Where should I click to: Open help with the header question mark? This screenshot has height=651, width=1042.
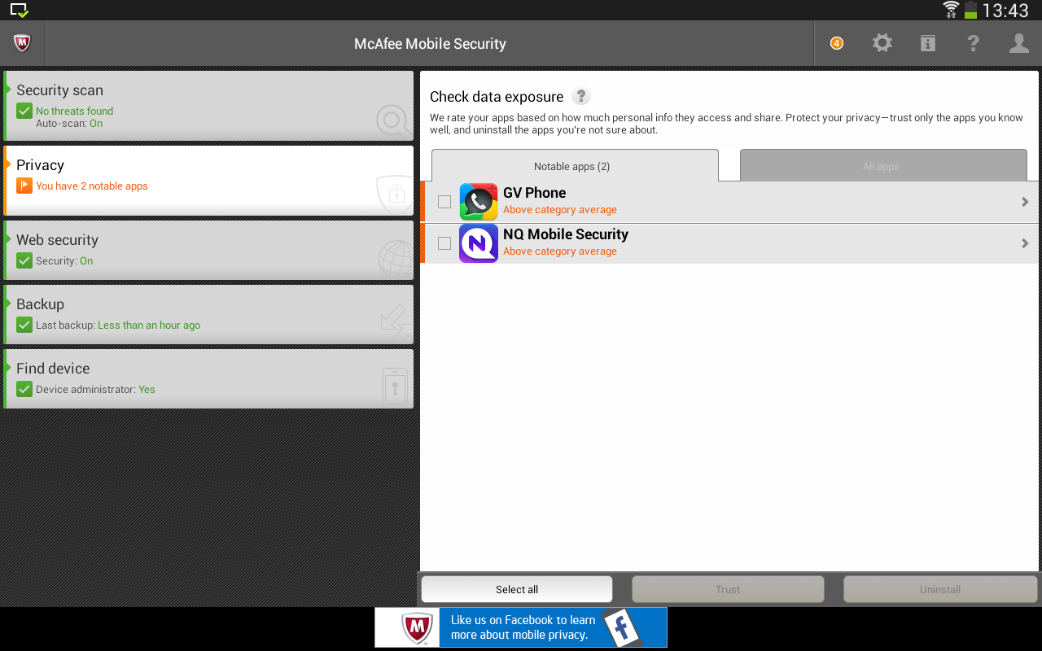point(974,43)
